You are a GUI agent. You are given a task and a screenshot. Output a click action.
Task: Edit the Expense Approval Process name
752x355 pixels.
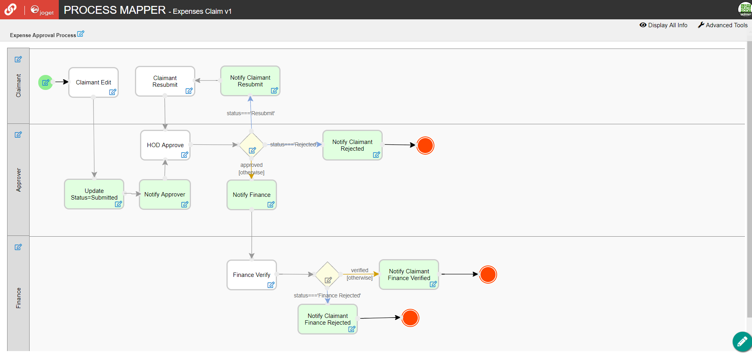pos(80,34)
